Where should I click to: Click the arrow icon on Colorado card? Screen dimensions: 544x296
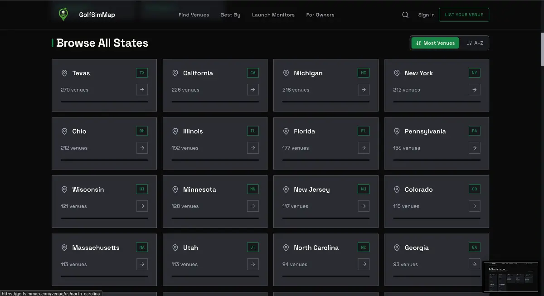[x=474, y=206]
